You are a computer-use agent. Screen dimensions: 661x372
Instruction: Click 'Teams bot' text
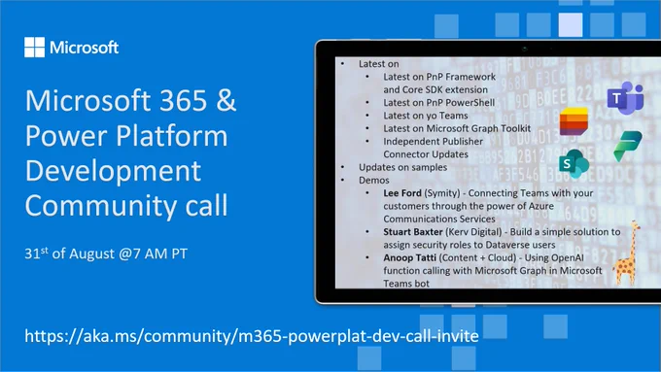(406, 284)
